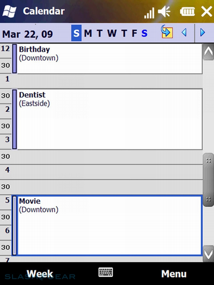Screen dimensions: 214x285
Task: Go to next day with right arrow
Action: click(203, 32)
